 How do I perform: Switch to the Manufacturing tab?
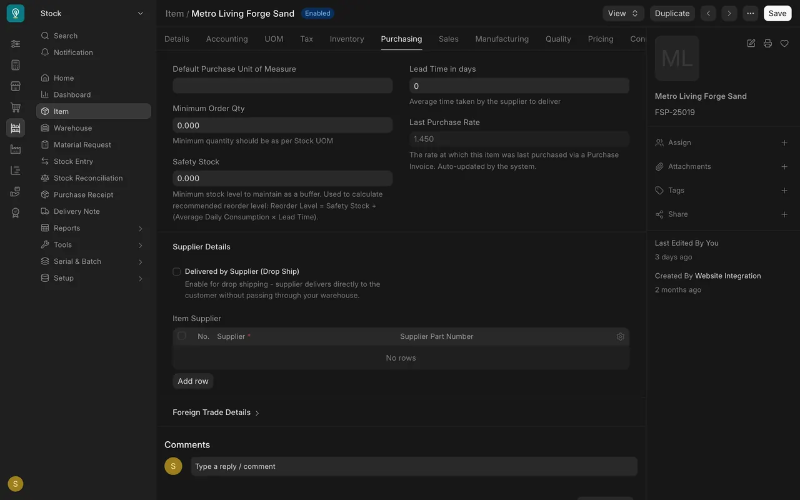pyautogui.click(x=502, y=39)
